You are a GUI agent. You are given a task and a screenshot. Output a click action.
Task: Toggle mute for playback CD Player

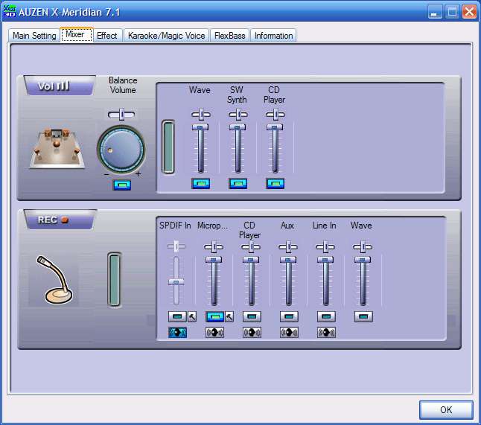275,183
